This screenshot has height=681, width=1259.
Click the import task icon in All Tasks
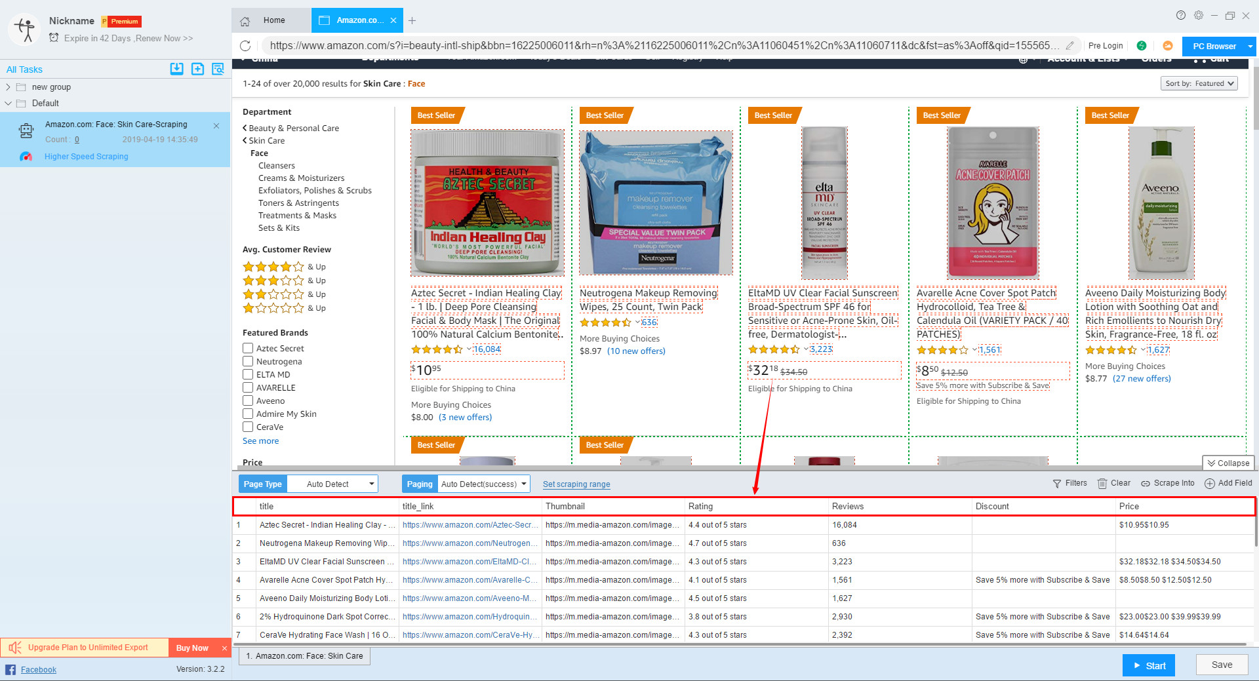pyautogui.click(x=176, y=69)
